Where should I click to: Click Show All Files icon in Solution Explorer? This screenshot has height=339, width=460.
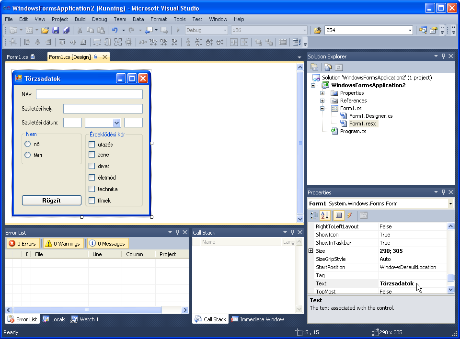point(328,68)
